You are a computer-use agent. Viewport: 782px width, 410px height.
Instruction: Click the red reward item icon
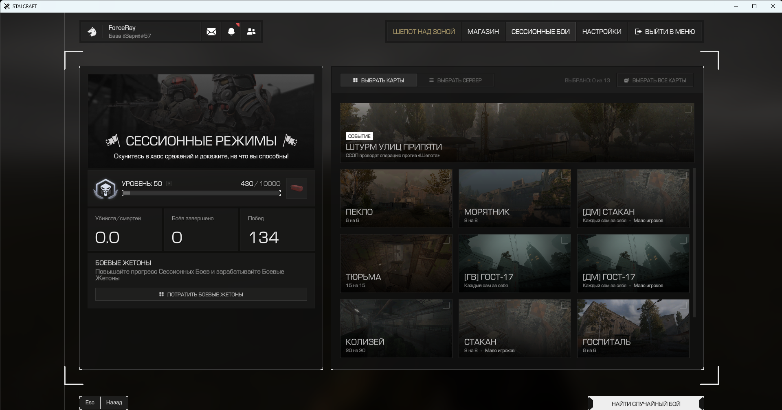[297, 189]
